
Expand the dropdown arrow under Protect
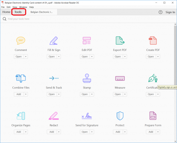pos(125,132)
